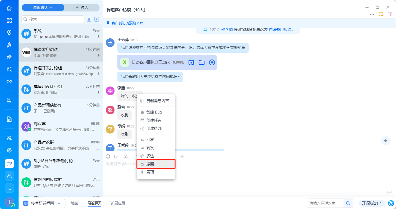Jump to latest message with the down-arrow button
396x209 pixels.
(386, 140)
